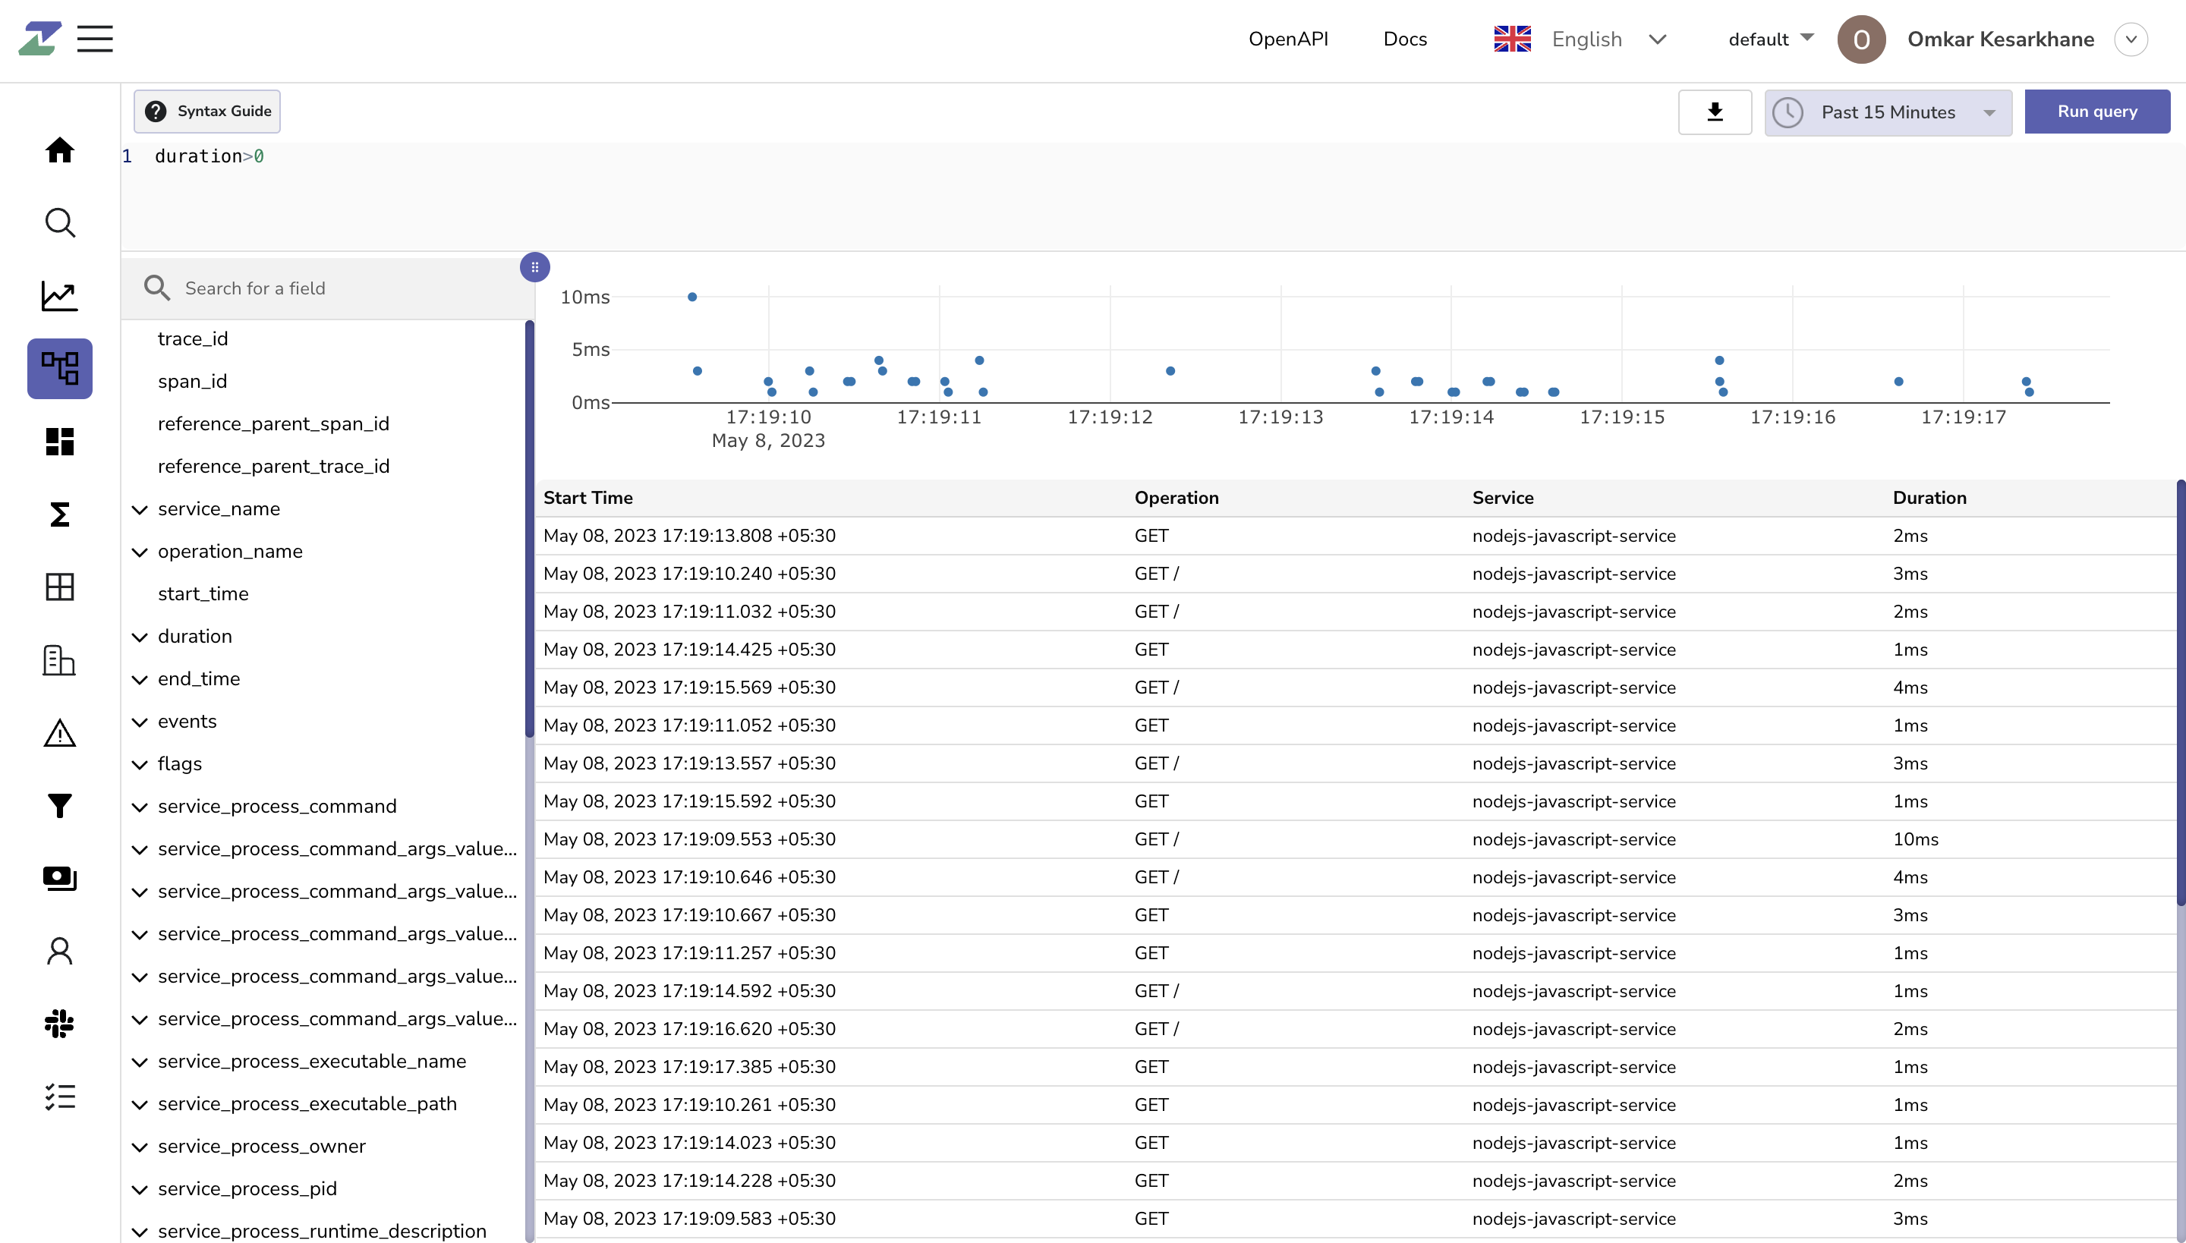Click the Trends/Analytics icon in sidebar
The width and height of the screenshot is (2186, 1243).
[60, 294]
